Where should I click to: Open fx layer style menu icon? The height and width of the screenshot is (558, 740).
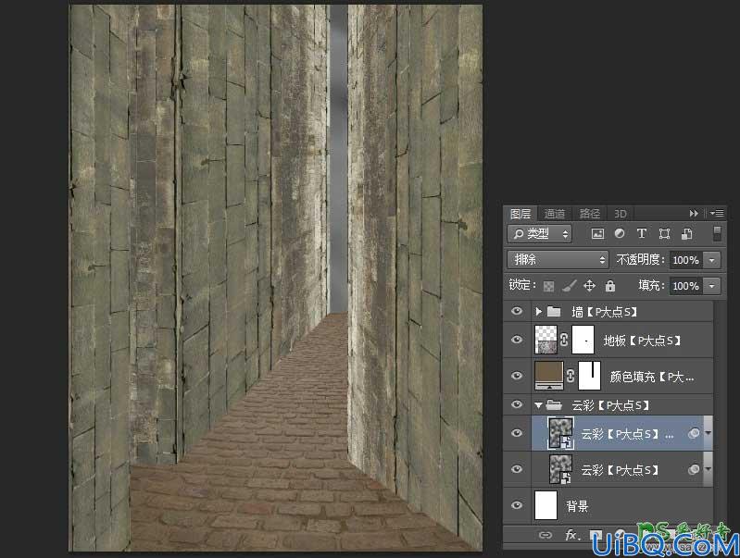pos(571,535)
